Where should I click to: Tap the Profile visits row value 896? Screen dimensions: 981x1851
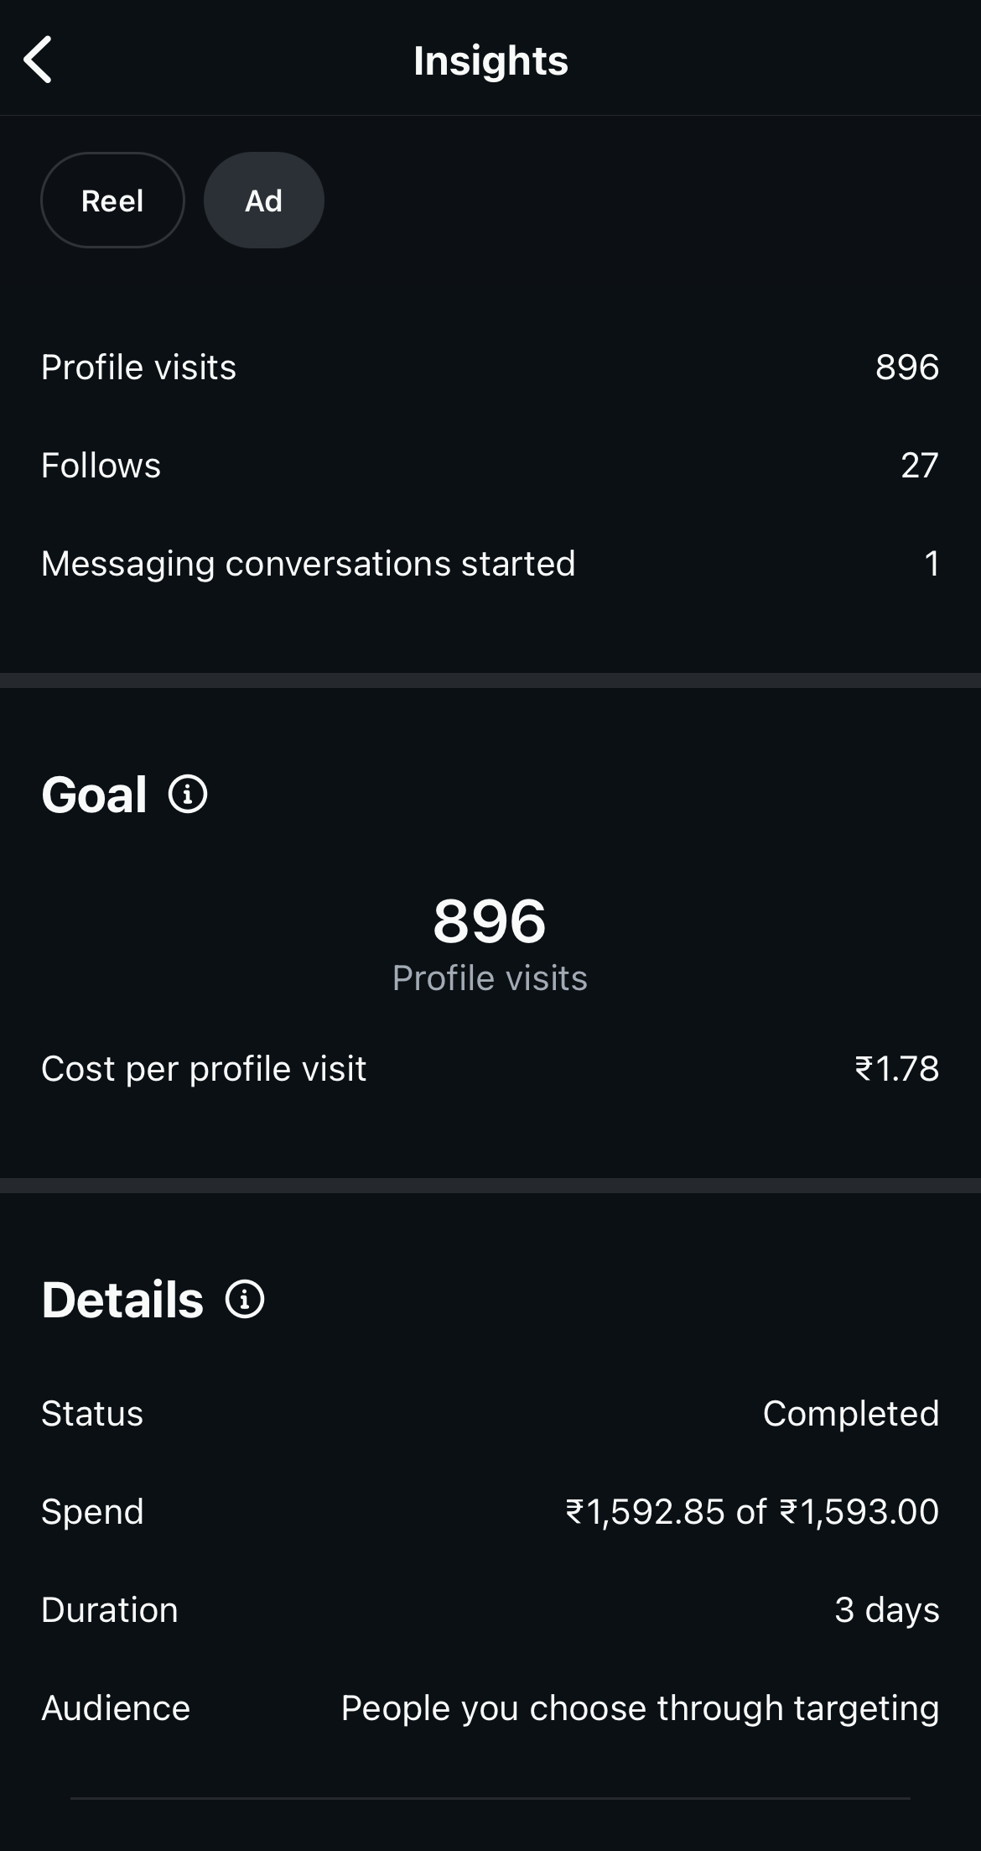pyautogui.click(x=906, y=368)
